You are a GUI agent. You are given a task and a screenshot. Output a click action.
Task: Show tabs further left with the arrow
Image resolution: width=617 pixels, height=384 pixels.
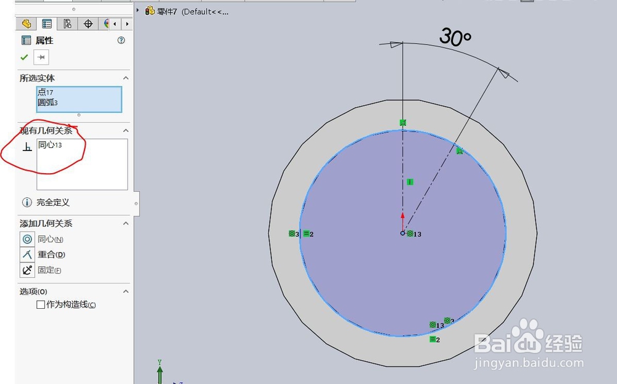tap(115, 24)
